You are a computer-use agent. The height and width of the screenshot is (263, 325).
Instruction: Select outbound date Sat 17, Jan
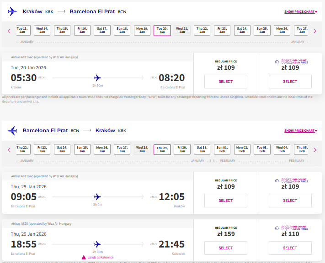pos(102,30)
